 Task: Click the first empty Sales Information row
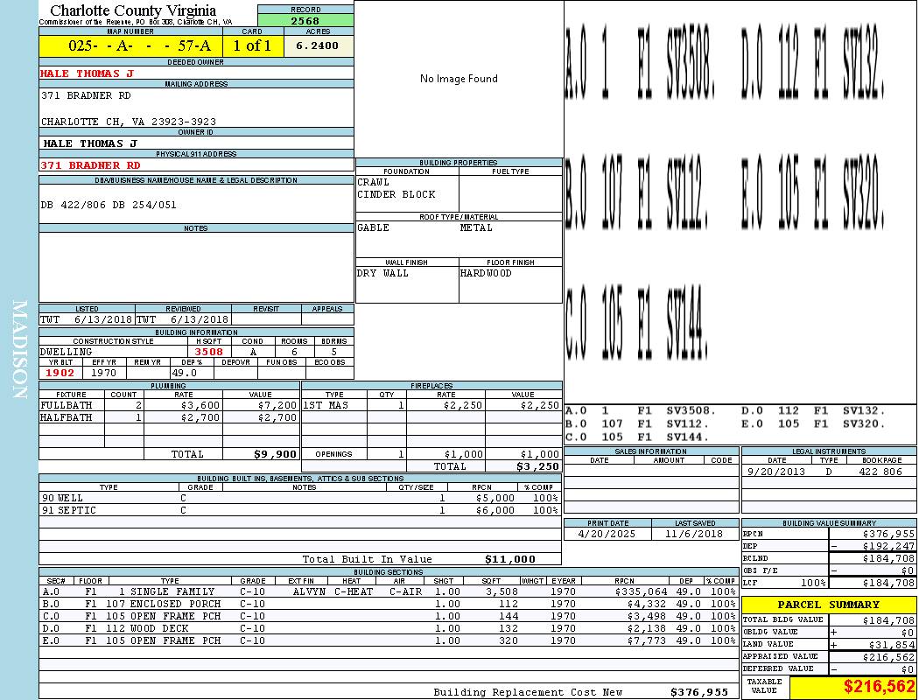[x=651, y=471]
